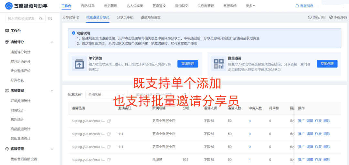Click 立即创建 under 批量邀请
Viewport: 349px width, 165px height.
point(327,64)
